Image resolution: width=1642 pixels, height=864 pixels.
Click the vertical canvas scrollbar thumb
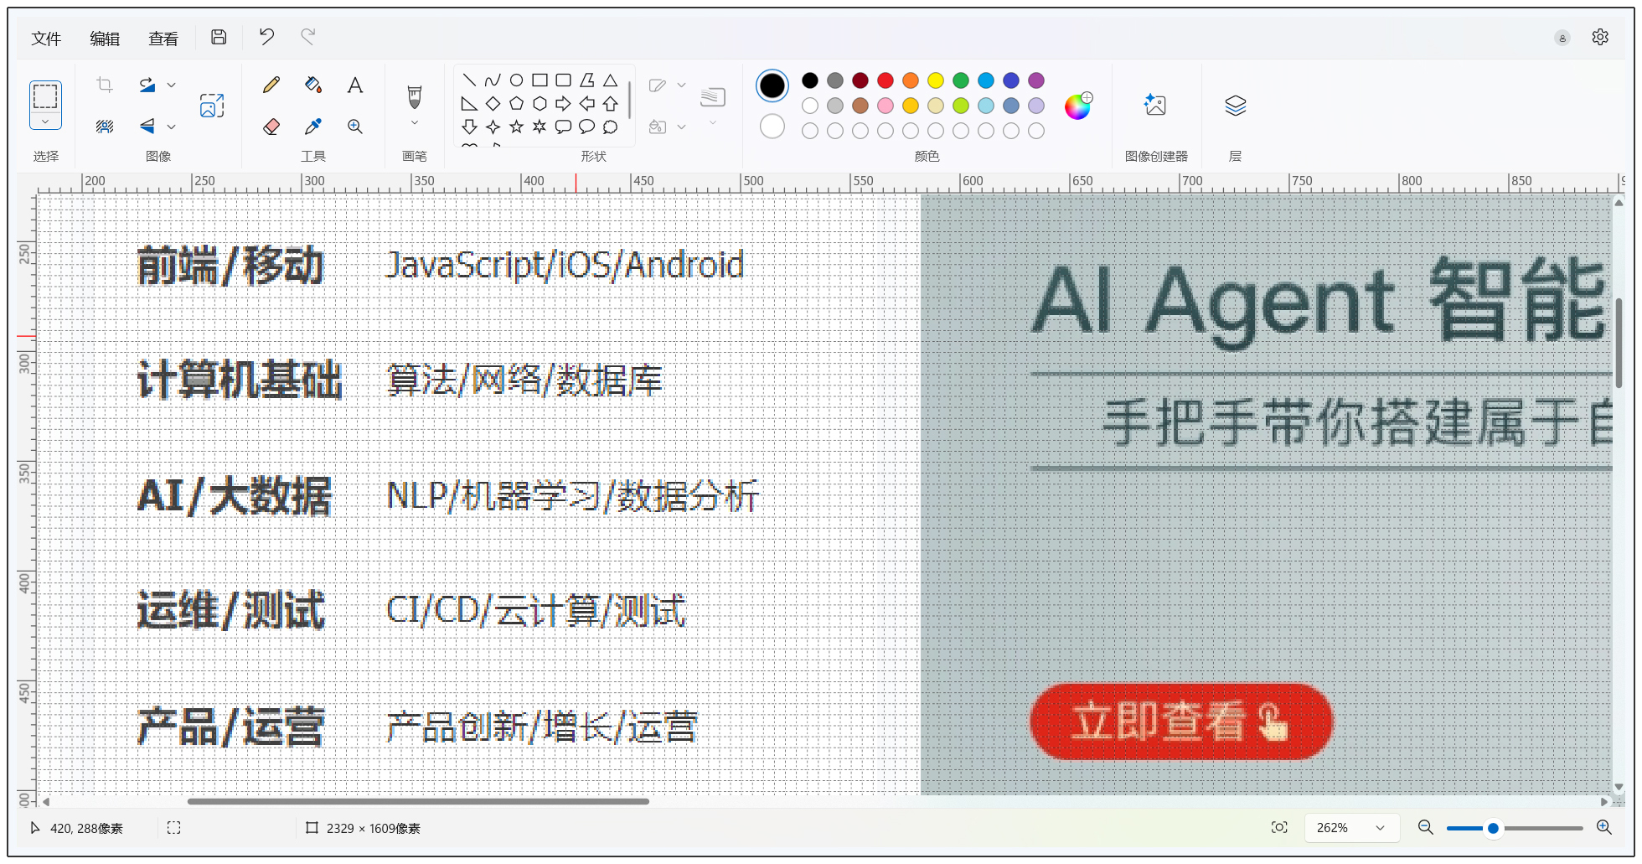click(1619, 343)
